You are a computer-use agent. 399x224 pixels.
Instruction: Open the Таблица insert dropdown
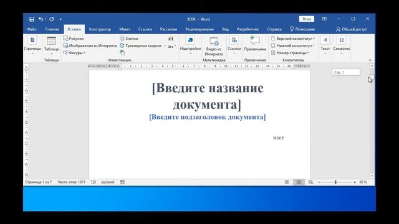tap(51, 46)
